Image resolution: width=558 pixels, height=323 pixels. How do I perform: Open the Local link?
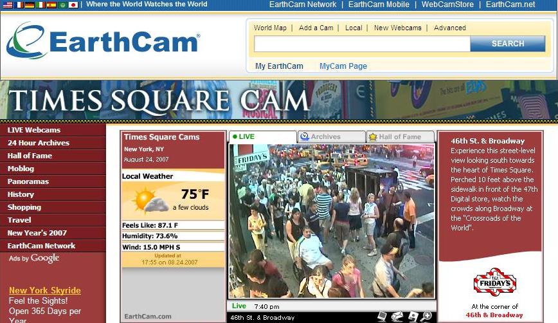[x=354, y=28]
